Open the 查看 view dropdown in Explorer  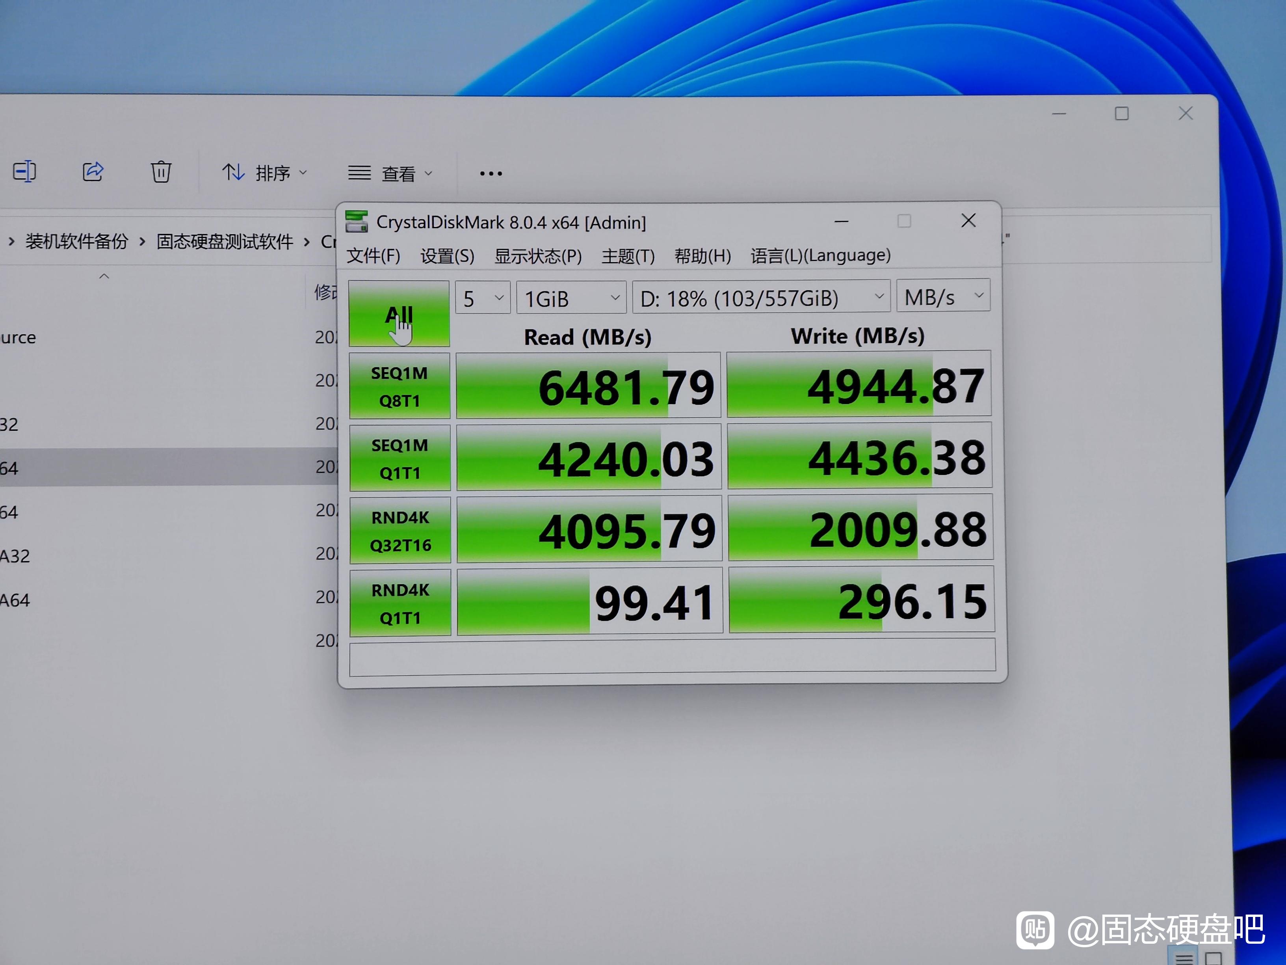390,173
